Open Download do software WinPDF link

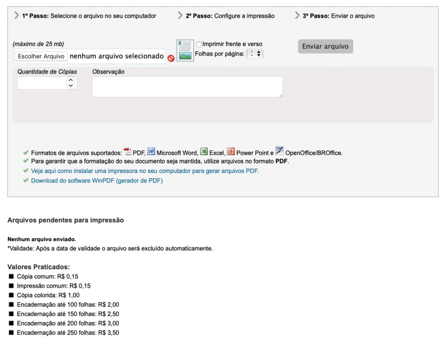[x=96, y=180]
